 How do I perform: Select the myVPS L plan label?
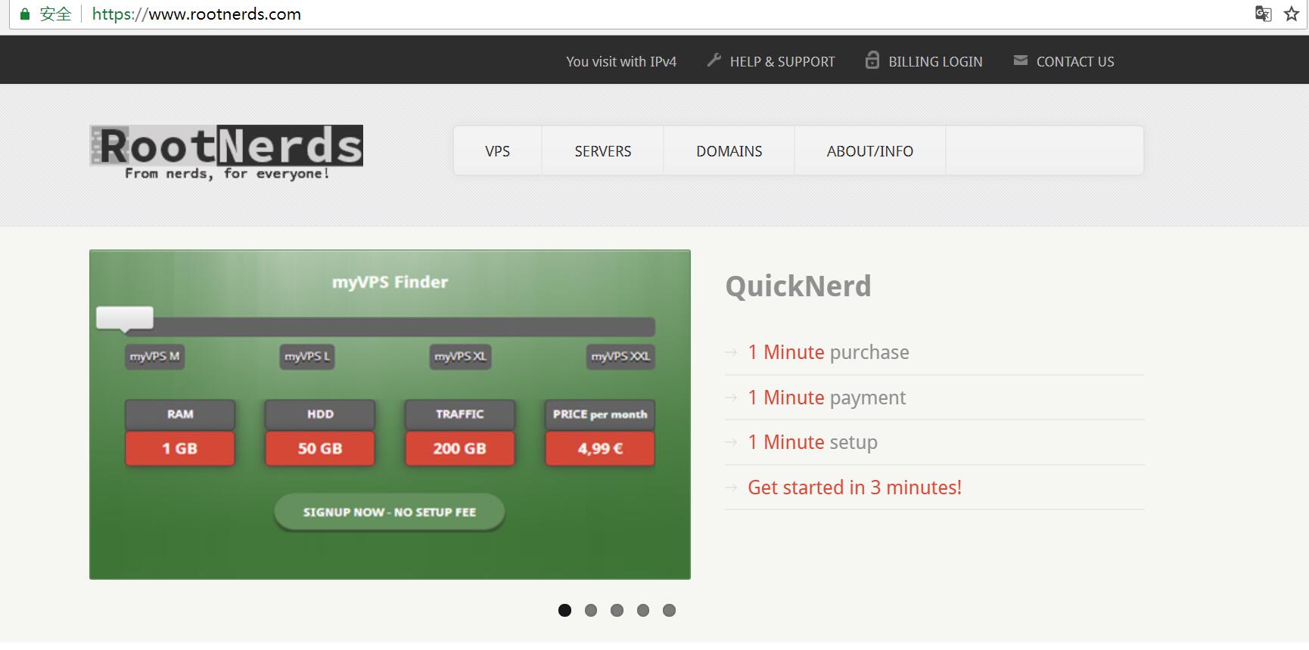307,357
